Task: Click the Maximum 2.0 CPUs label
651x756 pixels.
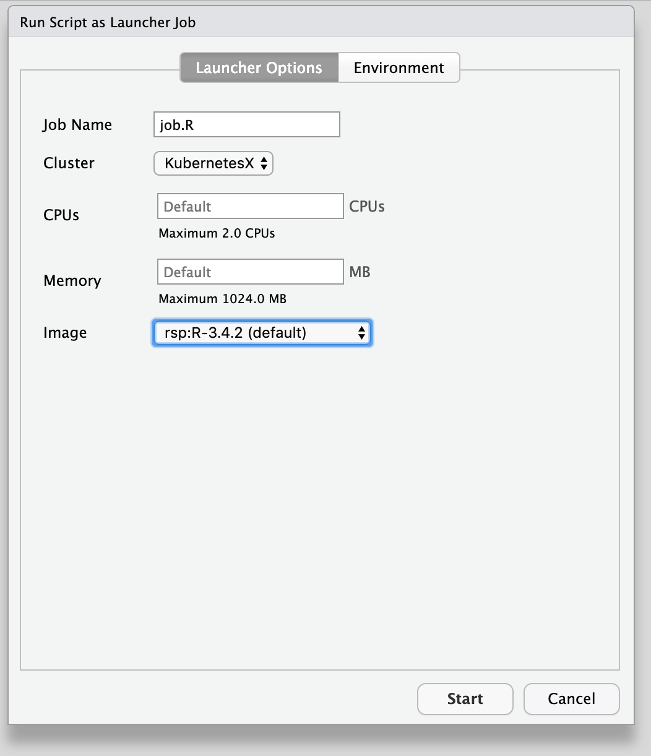Action: coord(217,233)
